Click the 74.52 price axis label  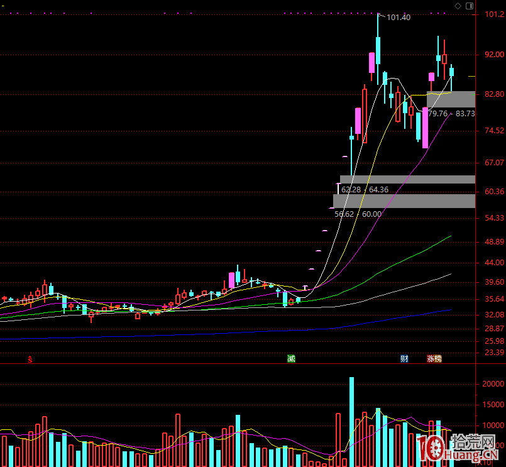pos(494,131)
